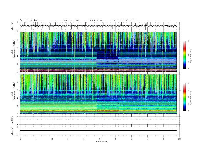Click the "Time (min)" x-axis label

click(102, 141)
